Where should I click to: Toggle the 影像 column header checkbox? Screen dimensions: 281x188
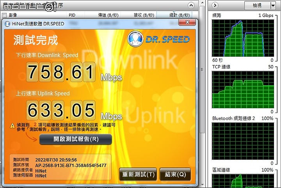point(4,15)
